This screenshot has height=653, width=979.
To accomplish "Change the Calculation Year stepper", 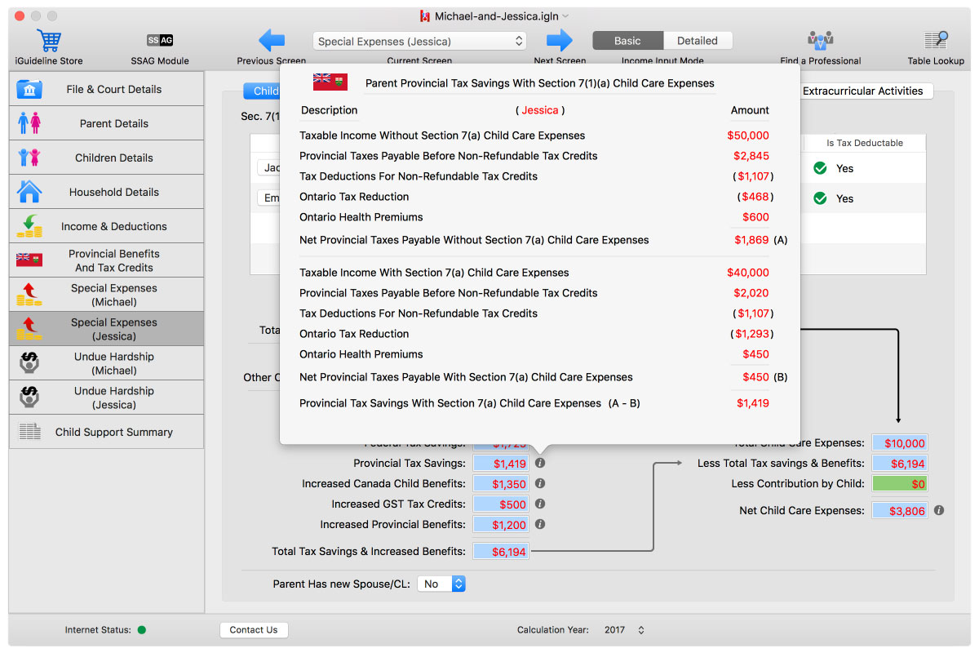I will tap(640, 630).
